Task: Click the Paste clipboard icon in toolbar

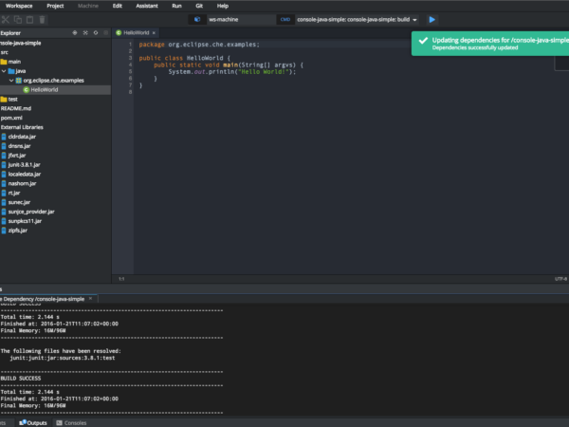Action: (30, 20)
